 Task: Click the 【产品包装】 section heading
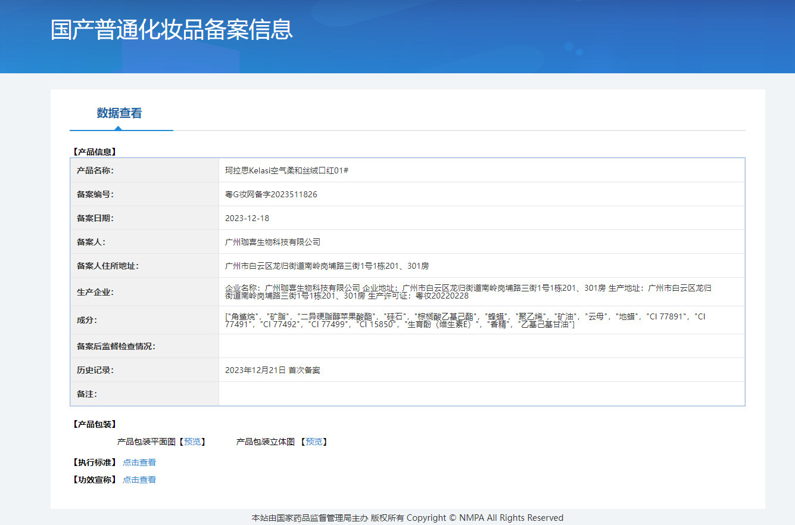tap(94, 424)
